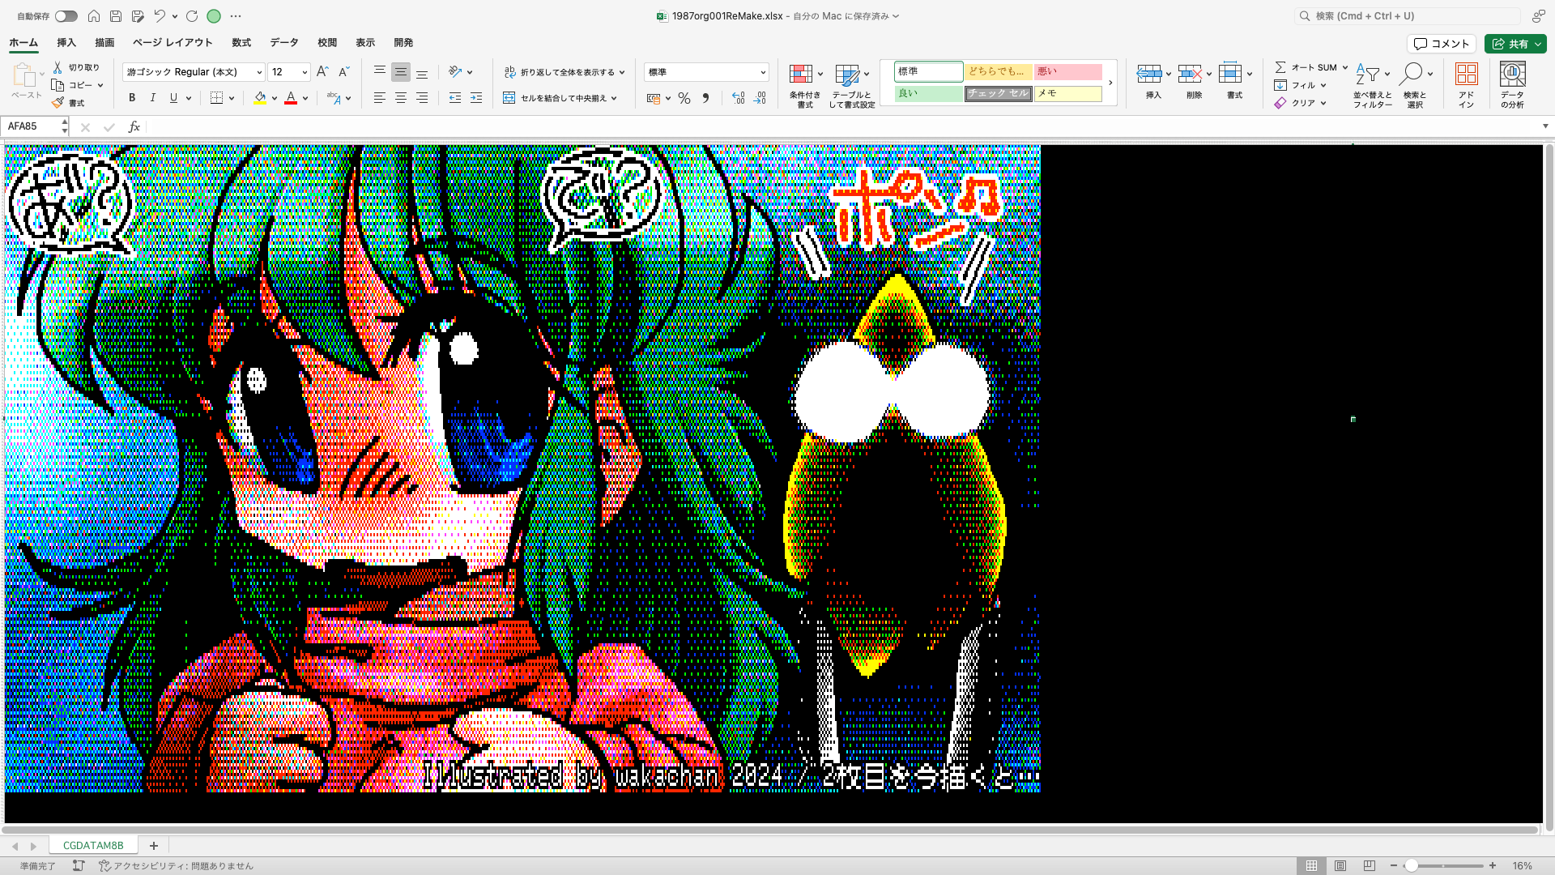
Task: Click the Redo icon
Action: 192,16
